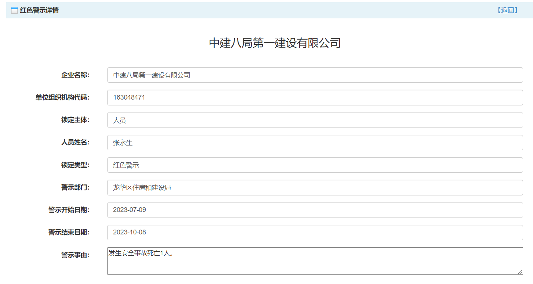Click inside the 警示事由 text area
Screen dimensions: 533x284
(x=315, y=261)
